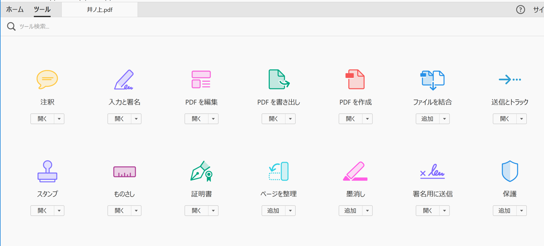Expand dropdown arrow beside ファイルを結合 追加
This screenshot has width=544, height=246.
pos(445,118)
